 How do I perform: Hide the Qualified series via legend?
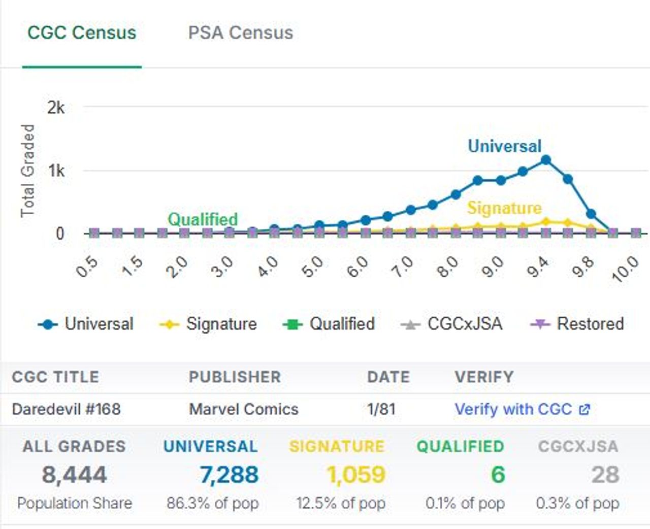[x=342, y=324]
